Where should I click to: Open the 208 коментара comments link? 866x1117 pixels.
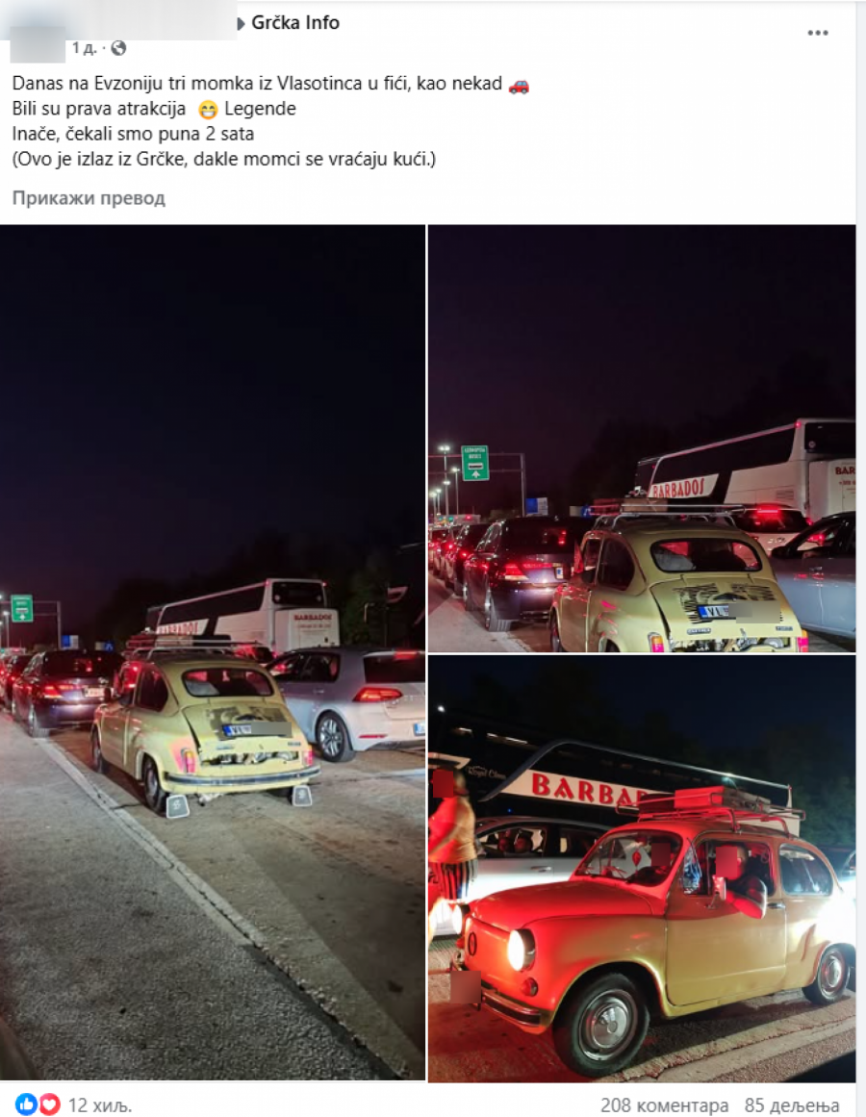click(665, 1104)
